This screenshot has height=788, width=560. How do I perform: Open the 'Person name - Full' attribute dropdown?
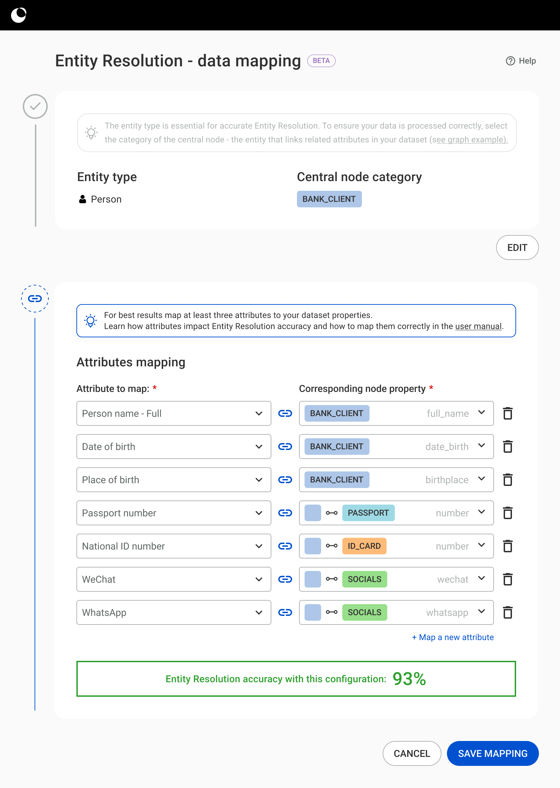(174, 413)
